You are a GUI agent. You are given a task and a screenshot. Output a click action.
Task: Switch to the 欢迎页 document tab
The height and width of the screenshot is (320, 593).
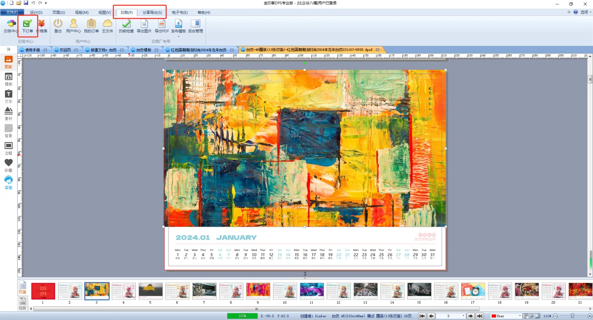pyautogui.click(x=65, y=50)
